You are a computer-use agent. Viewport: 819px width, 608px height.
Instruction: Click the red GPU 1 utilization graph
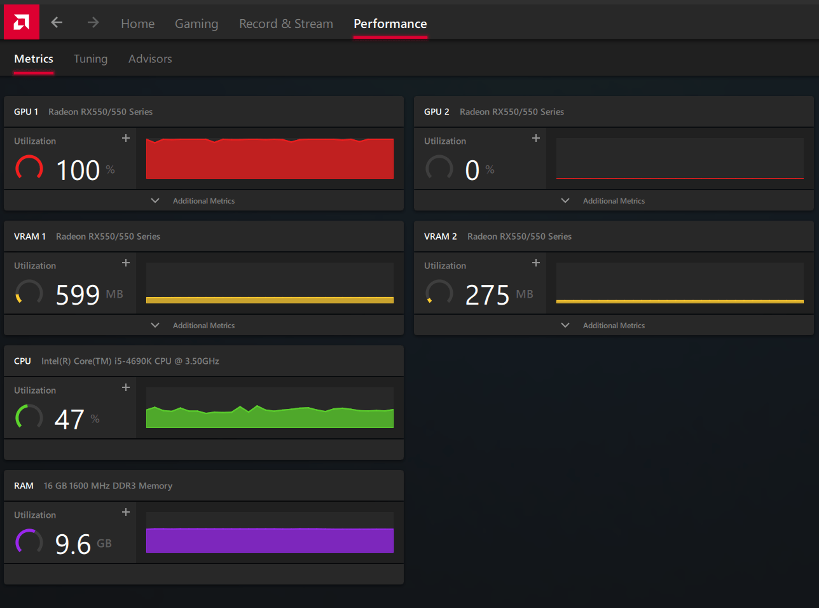270,158
